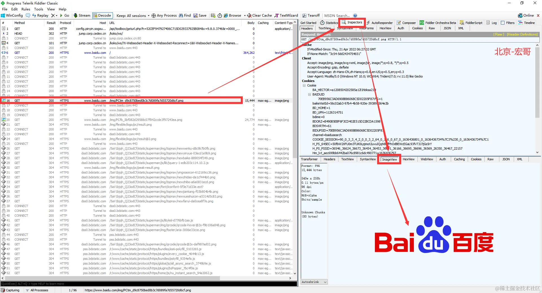Click the Header Definitions link

pyautogui.click(x=522, y=34)
